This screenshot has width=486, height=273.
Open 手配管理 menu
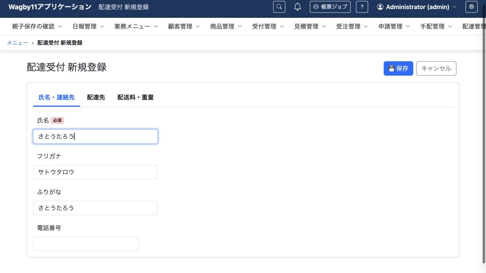437,27
